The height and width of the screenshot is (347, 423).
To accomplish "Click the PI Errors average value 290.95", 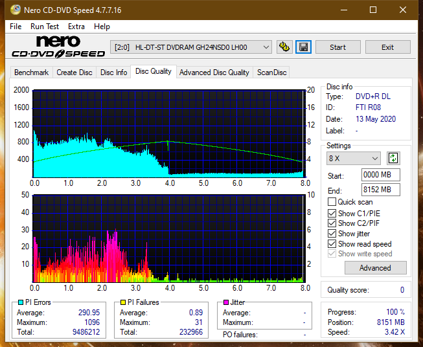I will click(89, 313).
